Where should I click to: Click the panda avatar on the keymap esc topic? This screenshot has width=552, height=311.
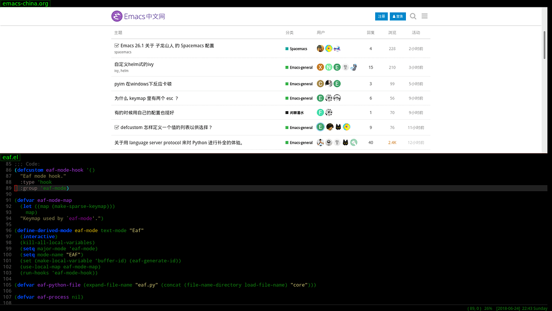pos(329,97)
